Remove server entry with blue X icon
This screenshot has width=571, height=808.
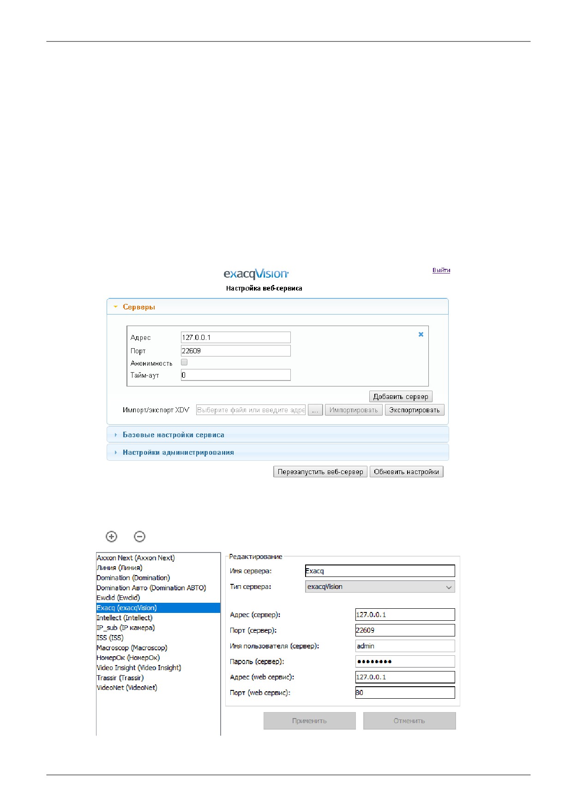[421, 334]
